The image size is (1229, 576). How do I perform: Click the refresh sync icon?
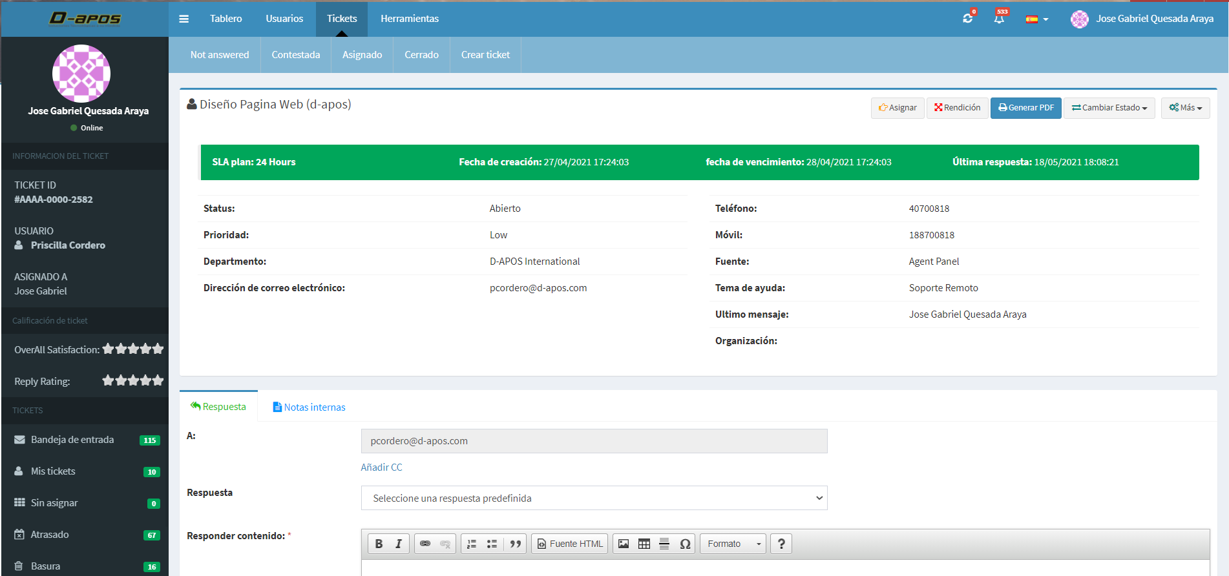(x=967, y=19)
